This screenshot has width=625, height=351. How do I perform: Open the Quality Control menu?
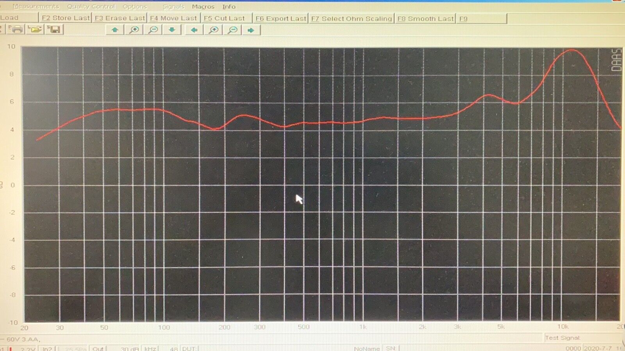pyautogui.click(x=91, y=6)
